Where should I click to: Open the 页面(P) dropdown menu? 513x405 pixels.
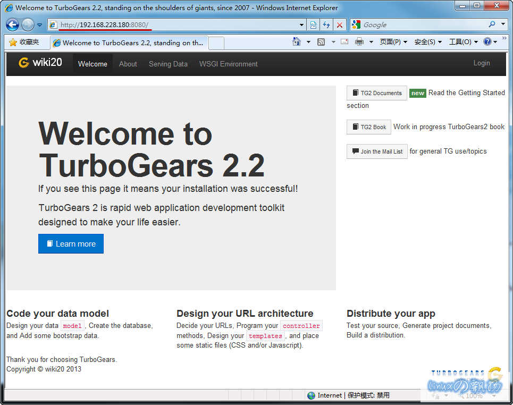coord(393,42)
